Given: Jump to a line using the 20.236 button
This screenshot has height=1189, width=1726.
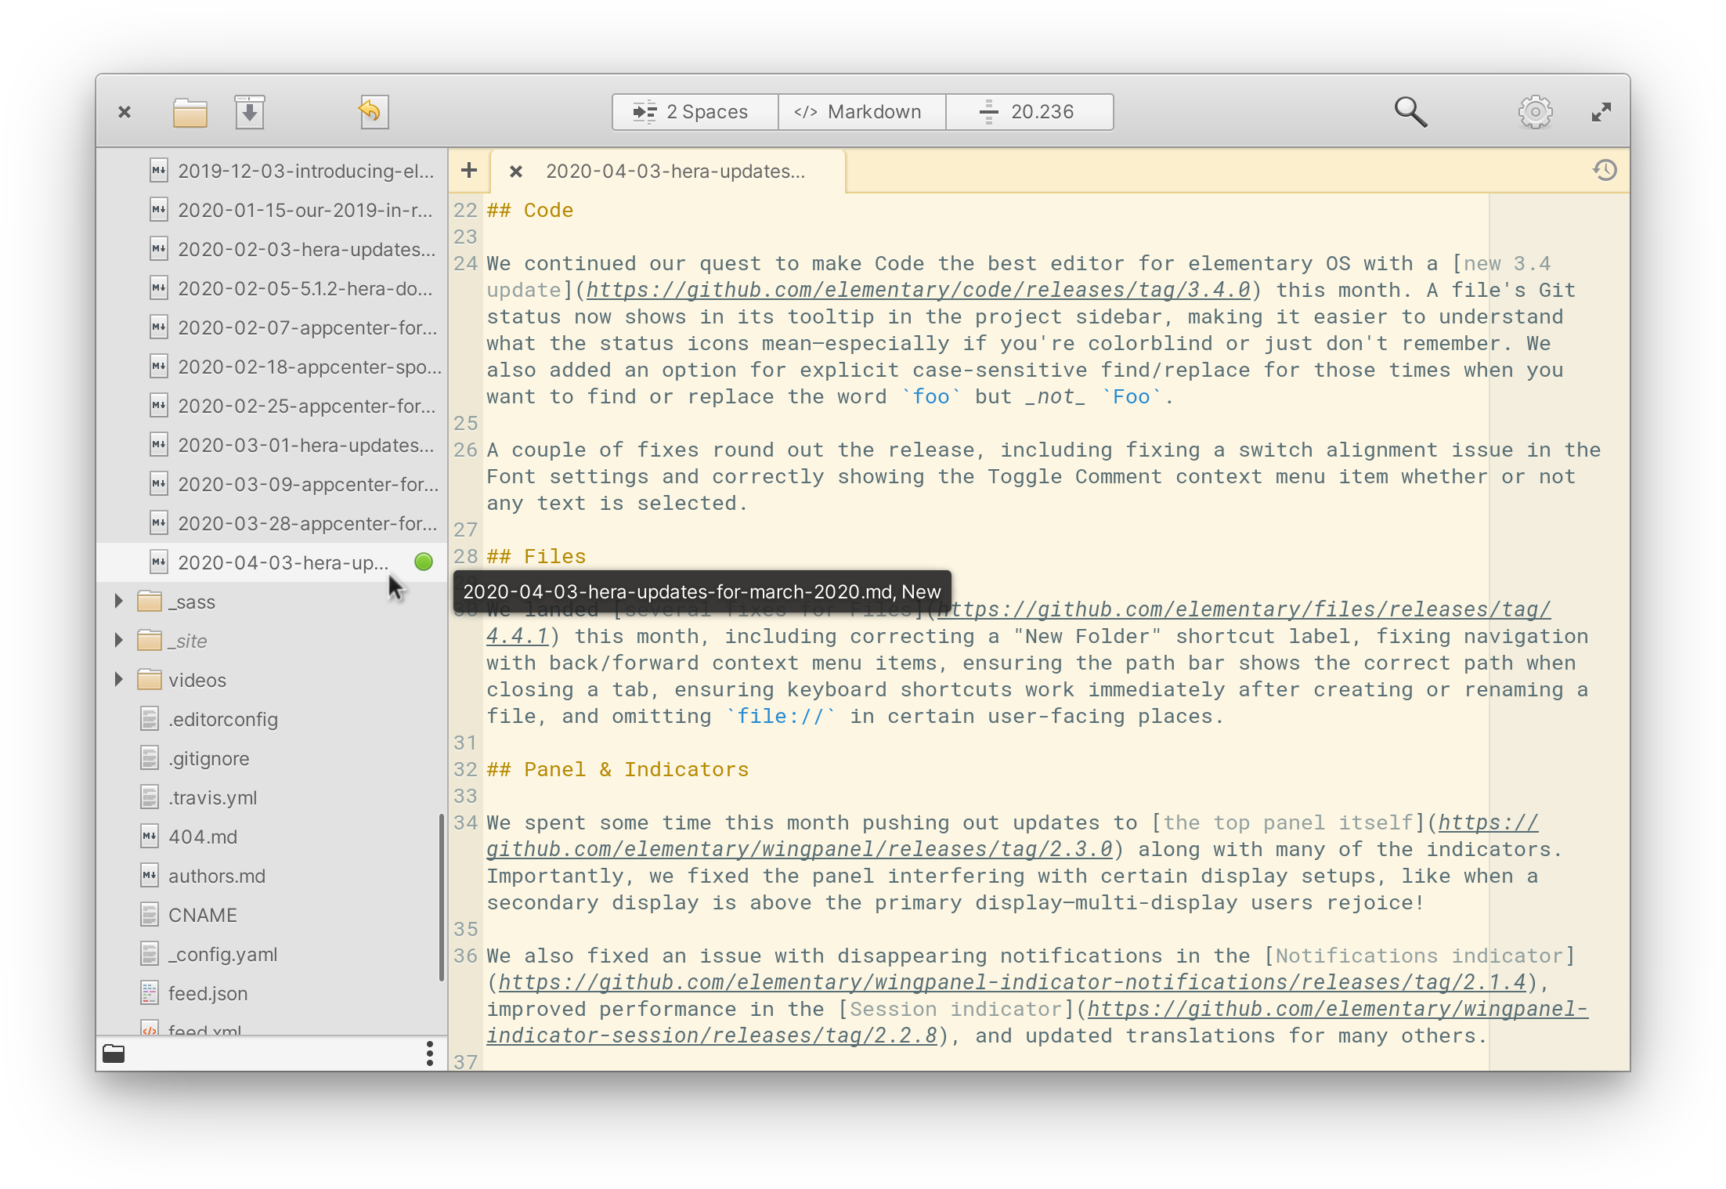Looking at the screenshot, I should point(1029,111).
